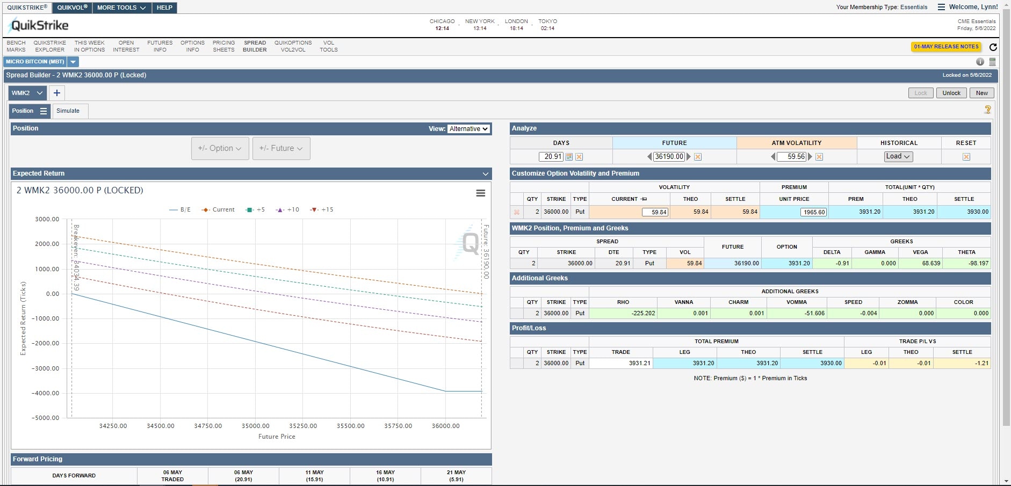
Task: Increase ATM Volatility with right arrow
Action: click(x=810, y=157)
